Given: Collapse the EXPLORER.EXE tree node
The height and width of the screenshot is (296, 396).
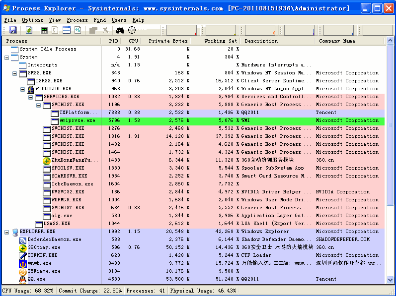Looking at the screenshot, I should pos(7,232).
